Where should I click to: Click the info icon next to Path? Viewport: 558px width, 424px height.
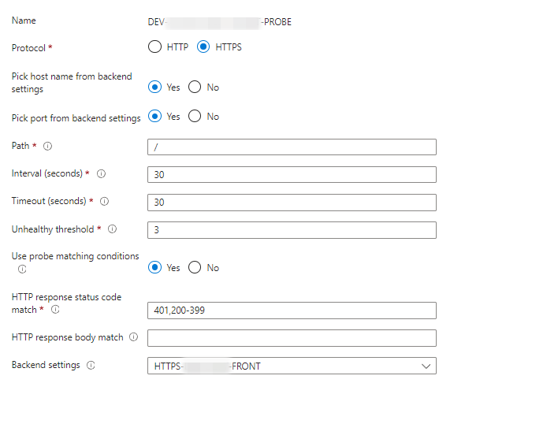click(x=48, y=146)
